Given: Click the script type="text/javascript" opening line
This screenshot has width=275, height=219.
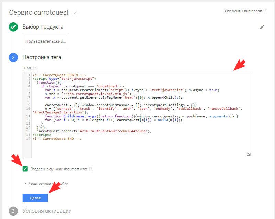Looking at the screenshot, I should [x=64, y=79].
